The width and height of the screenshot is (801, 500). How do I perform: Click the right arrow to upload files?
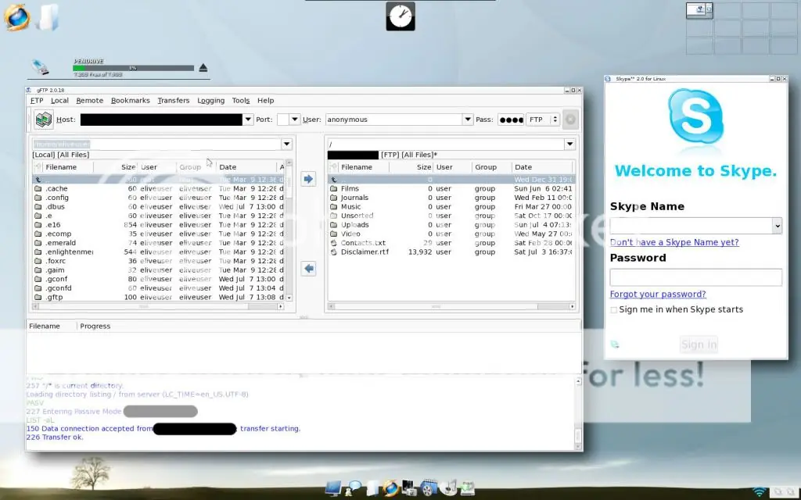point(308,179)
